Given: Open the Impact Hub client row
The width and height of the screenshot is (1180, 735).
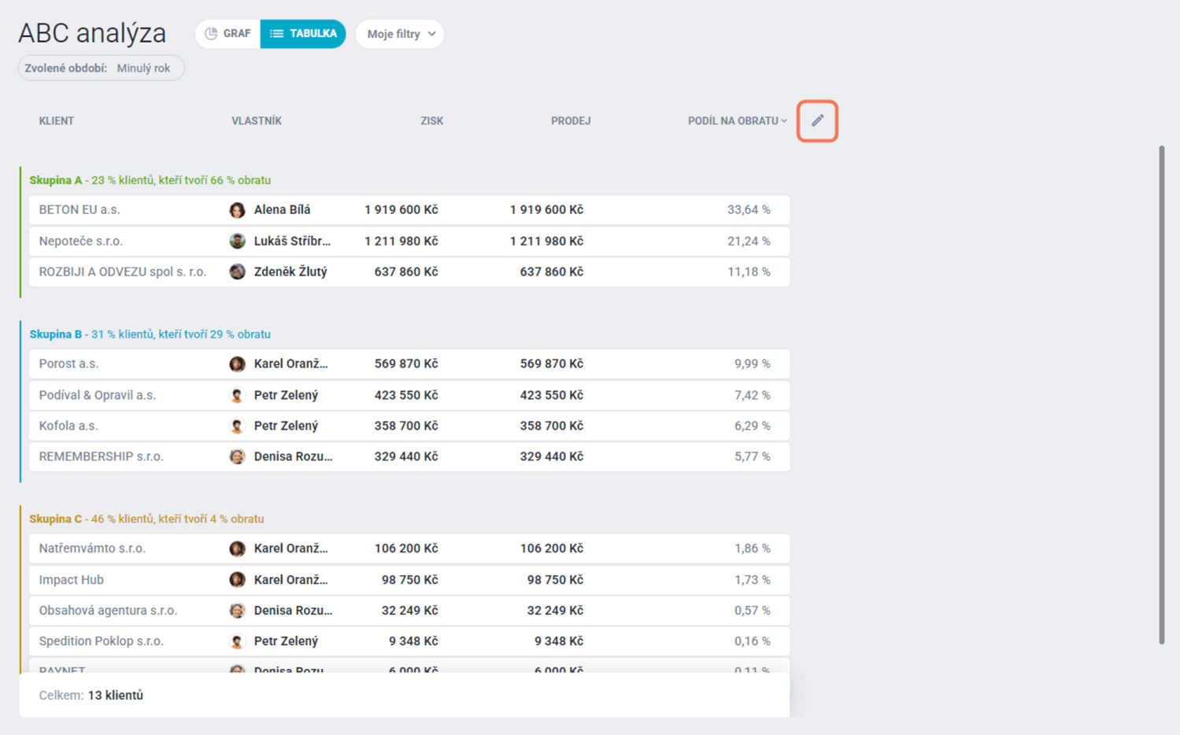Looking at the screenshot, I should (x=72, y=580).
